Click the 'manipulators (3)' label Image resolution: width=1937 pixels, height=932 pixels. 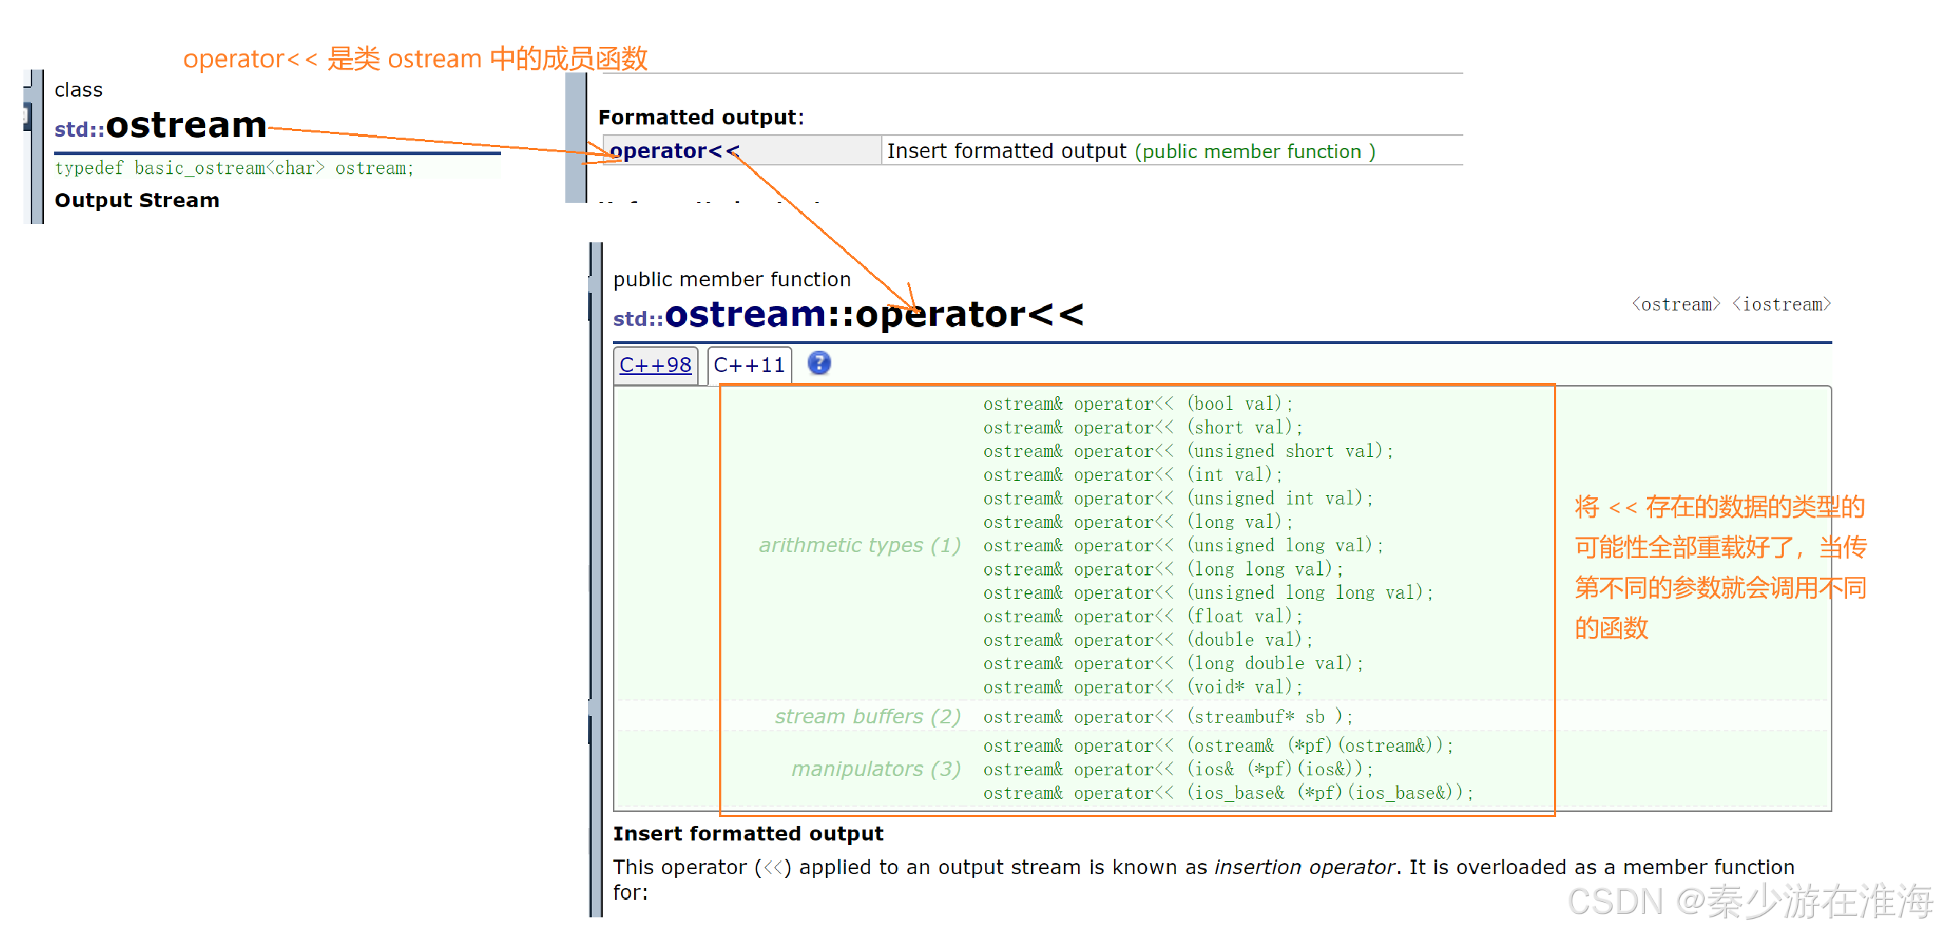[875, 769]
